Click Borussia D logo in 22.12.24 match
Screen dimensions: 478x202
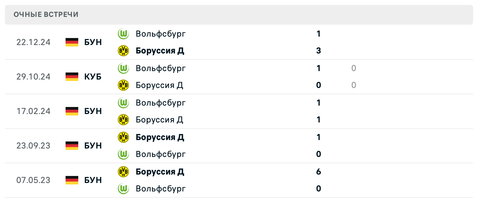point(123,51)
